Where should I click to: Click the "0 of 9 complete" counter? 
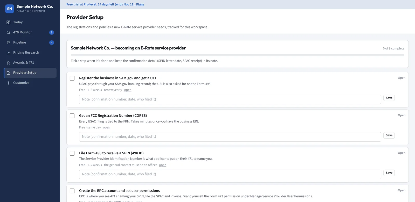pyautogui.click(x=393, y=48)
